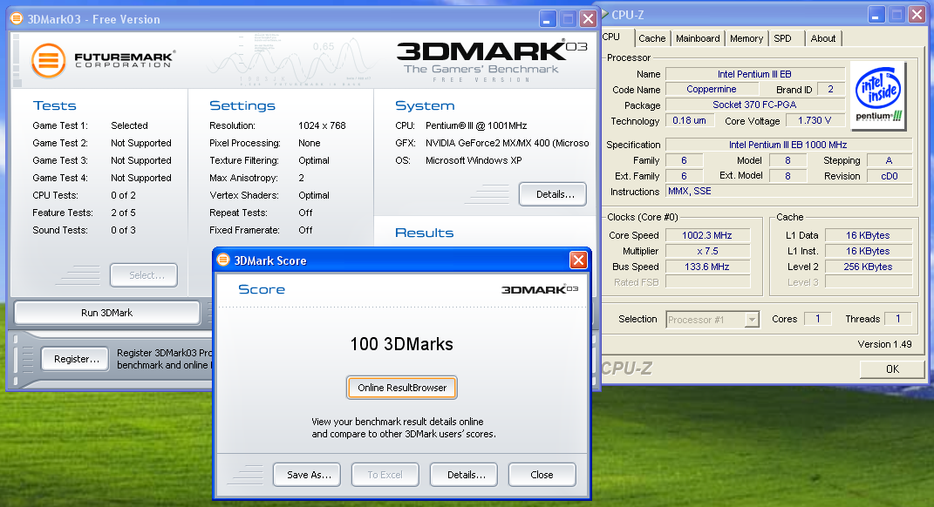Click the 100 3DMarks score text
This screenshot has width=934, height=507.
[x=401, y=344]
